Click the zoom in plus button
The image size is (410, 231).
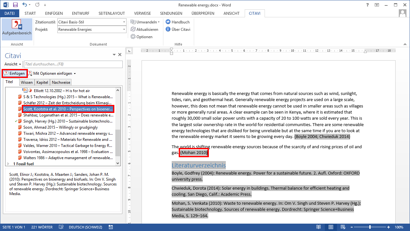point(389,227)
